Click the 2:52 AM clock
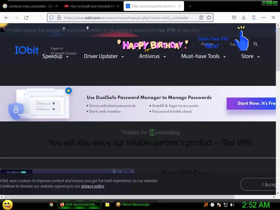Viewport: 280px width, 210px height. (256, 205)
